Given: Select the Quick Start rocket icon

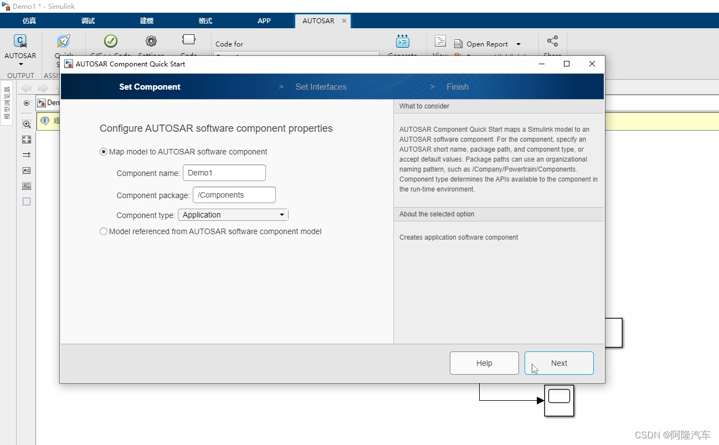Looking at the screenshot, I should (64, 41).
